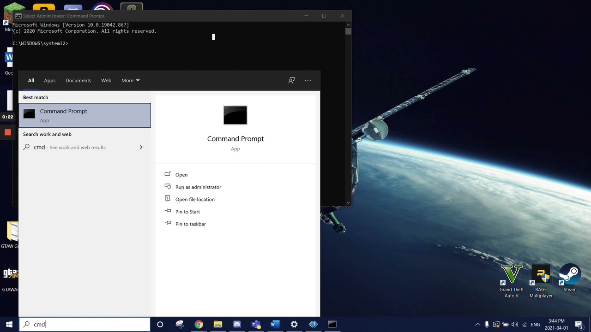Switch to the Apps search tab
Screen dimensions: 591x332
point(49,80)
